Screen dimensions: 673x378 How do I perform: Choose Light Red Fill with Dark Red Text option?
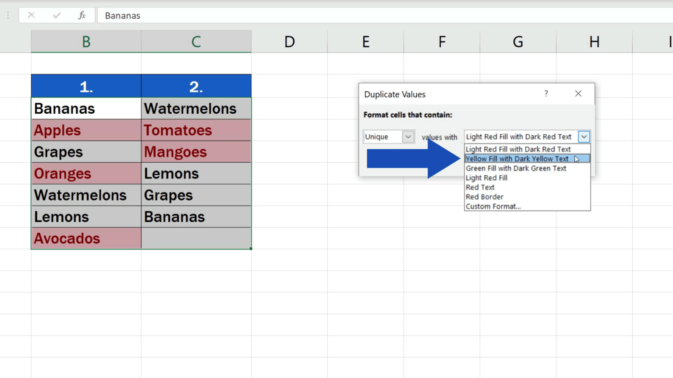click(x=528, y=149)
